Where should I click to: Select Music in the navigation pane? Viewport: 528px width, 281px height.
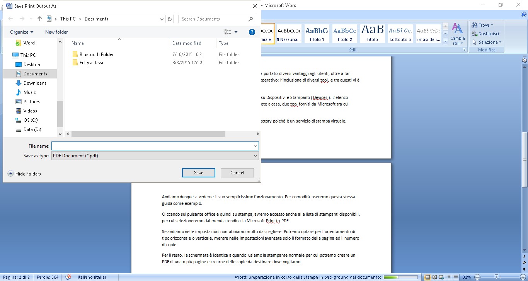coord(30,92)
